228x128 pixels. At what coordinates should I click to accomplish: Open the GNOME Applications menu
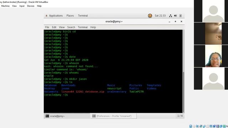point(56,16)
